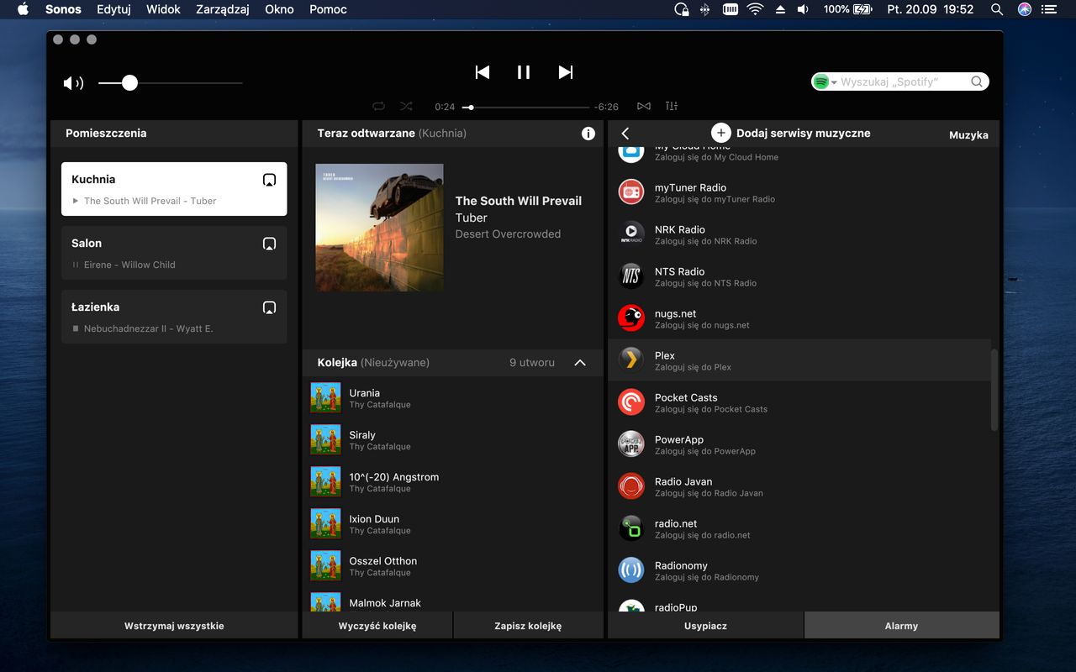The image size is (1076, 672).
Task: Toggle shuffle mode
Action: coord(407,106)
